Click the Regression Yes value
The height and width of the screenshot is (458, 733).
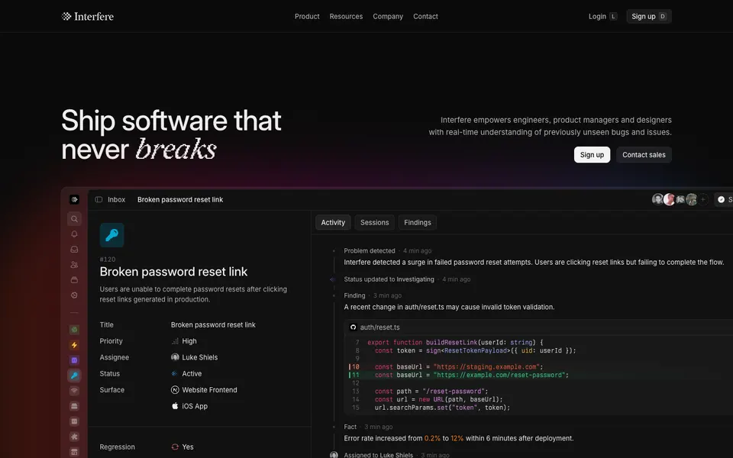coord(182,447)
